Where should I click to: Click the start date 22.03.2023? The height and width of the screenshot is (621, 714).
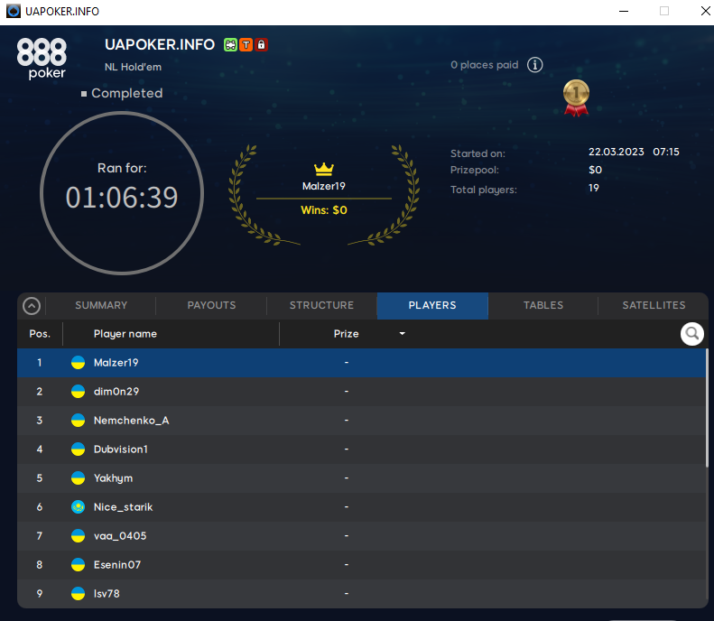[617, 152]
